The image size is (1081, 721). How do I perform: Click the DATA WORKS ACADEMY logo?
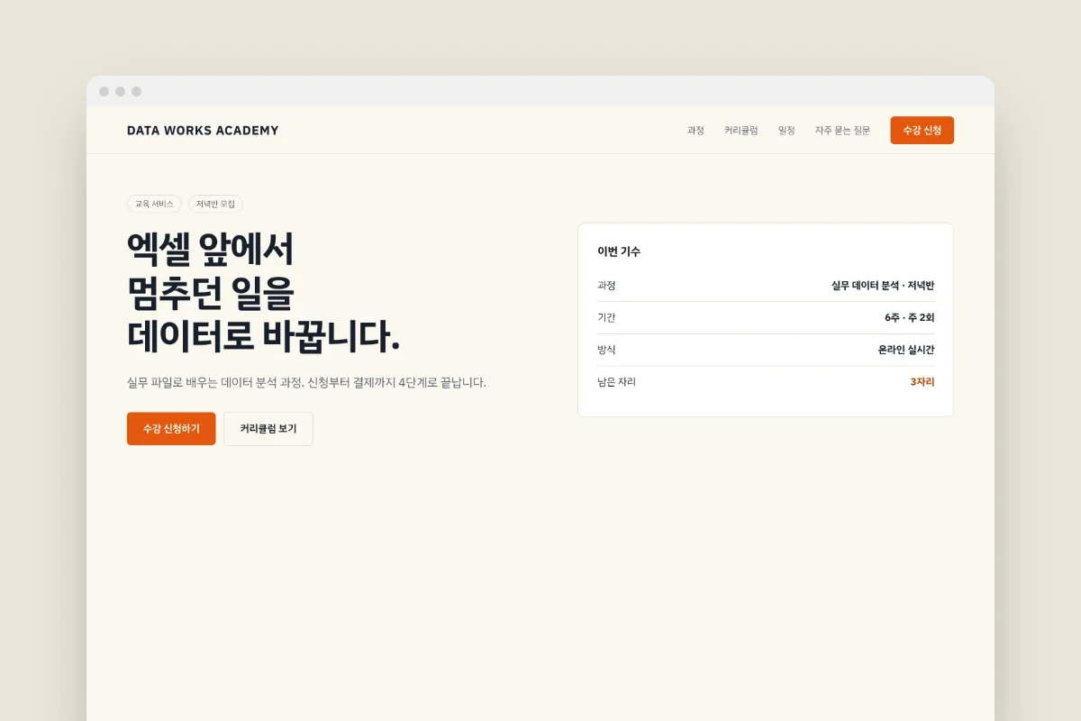203,131
